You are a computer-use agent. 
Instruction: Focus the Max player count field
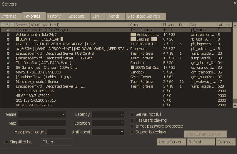tap(56, 132)
